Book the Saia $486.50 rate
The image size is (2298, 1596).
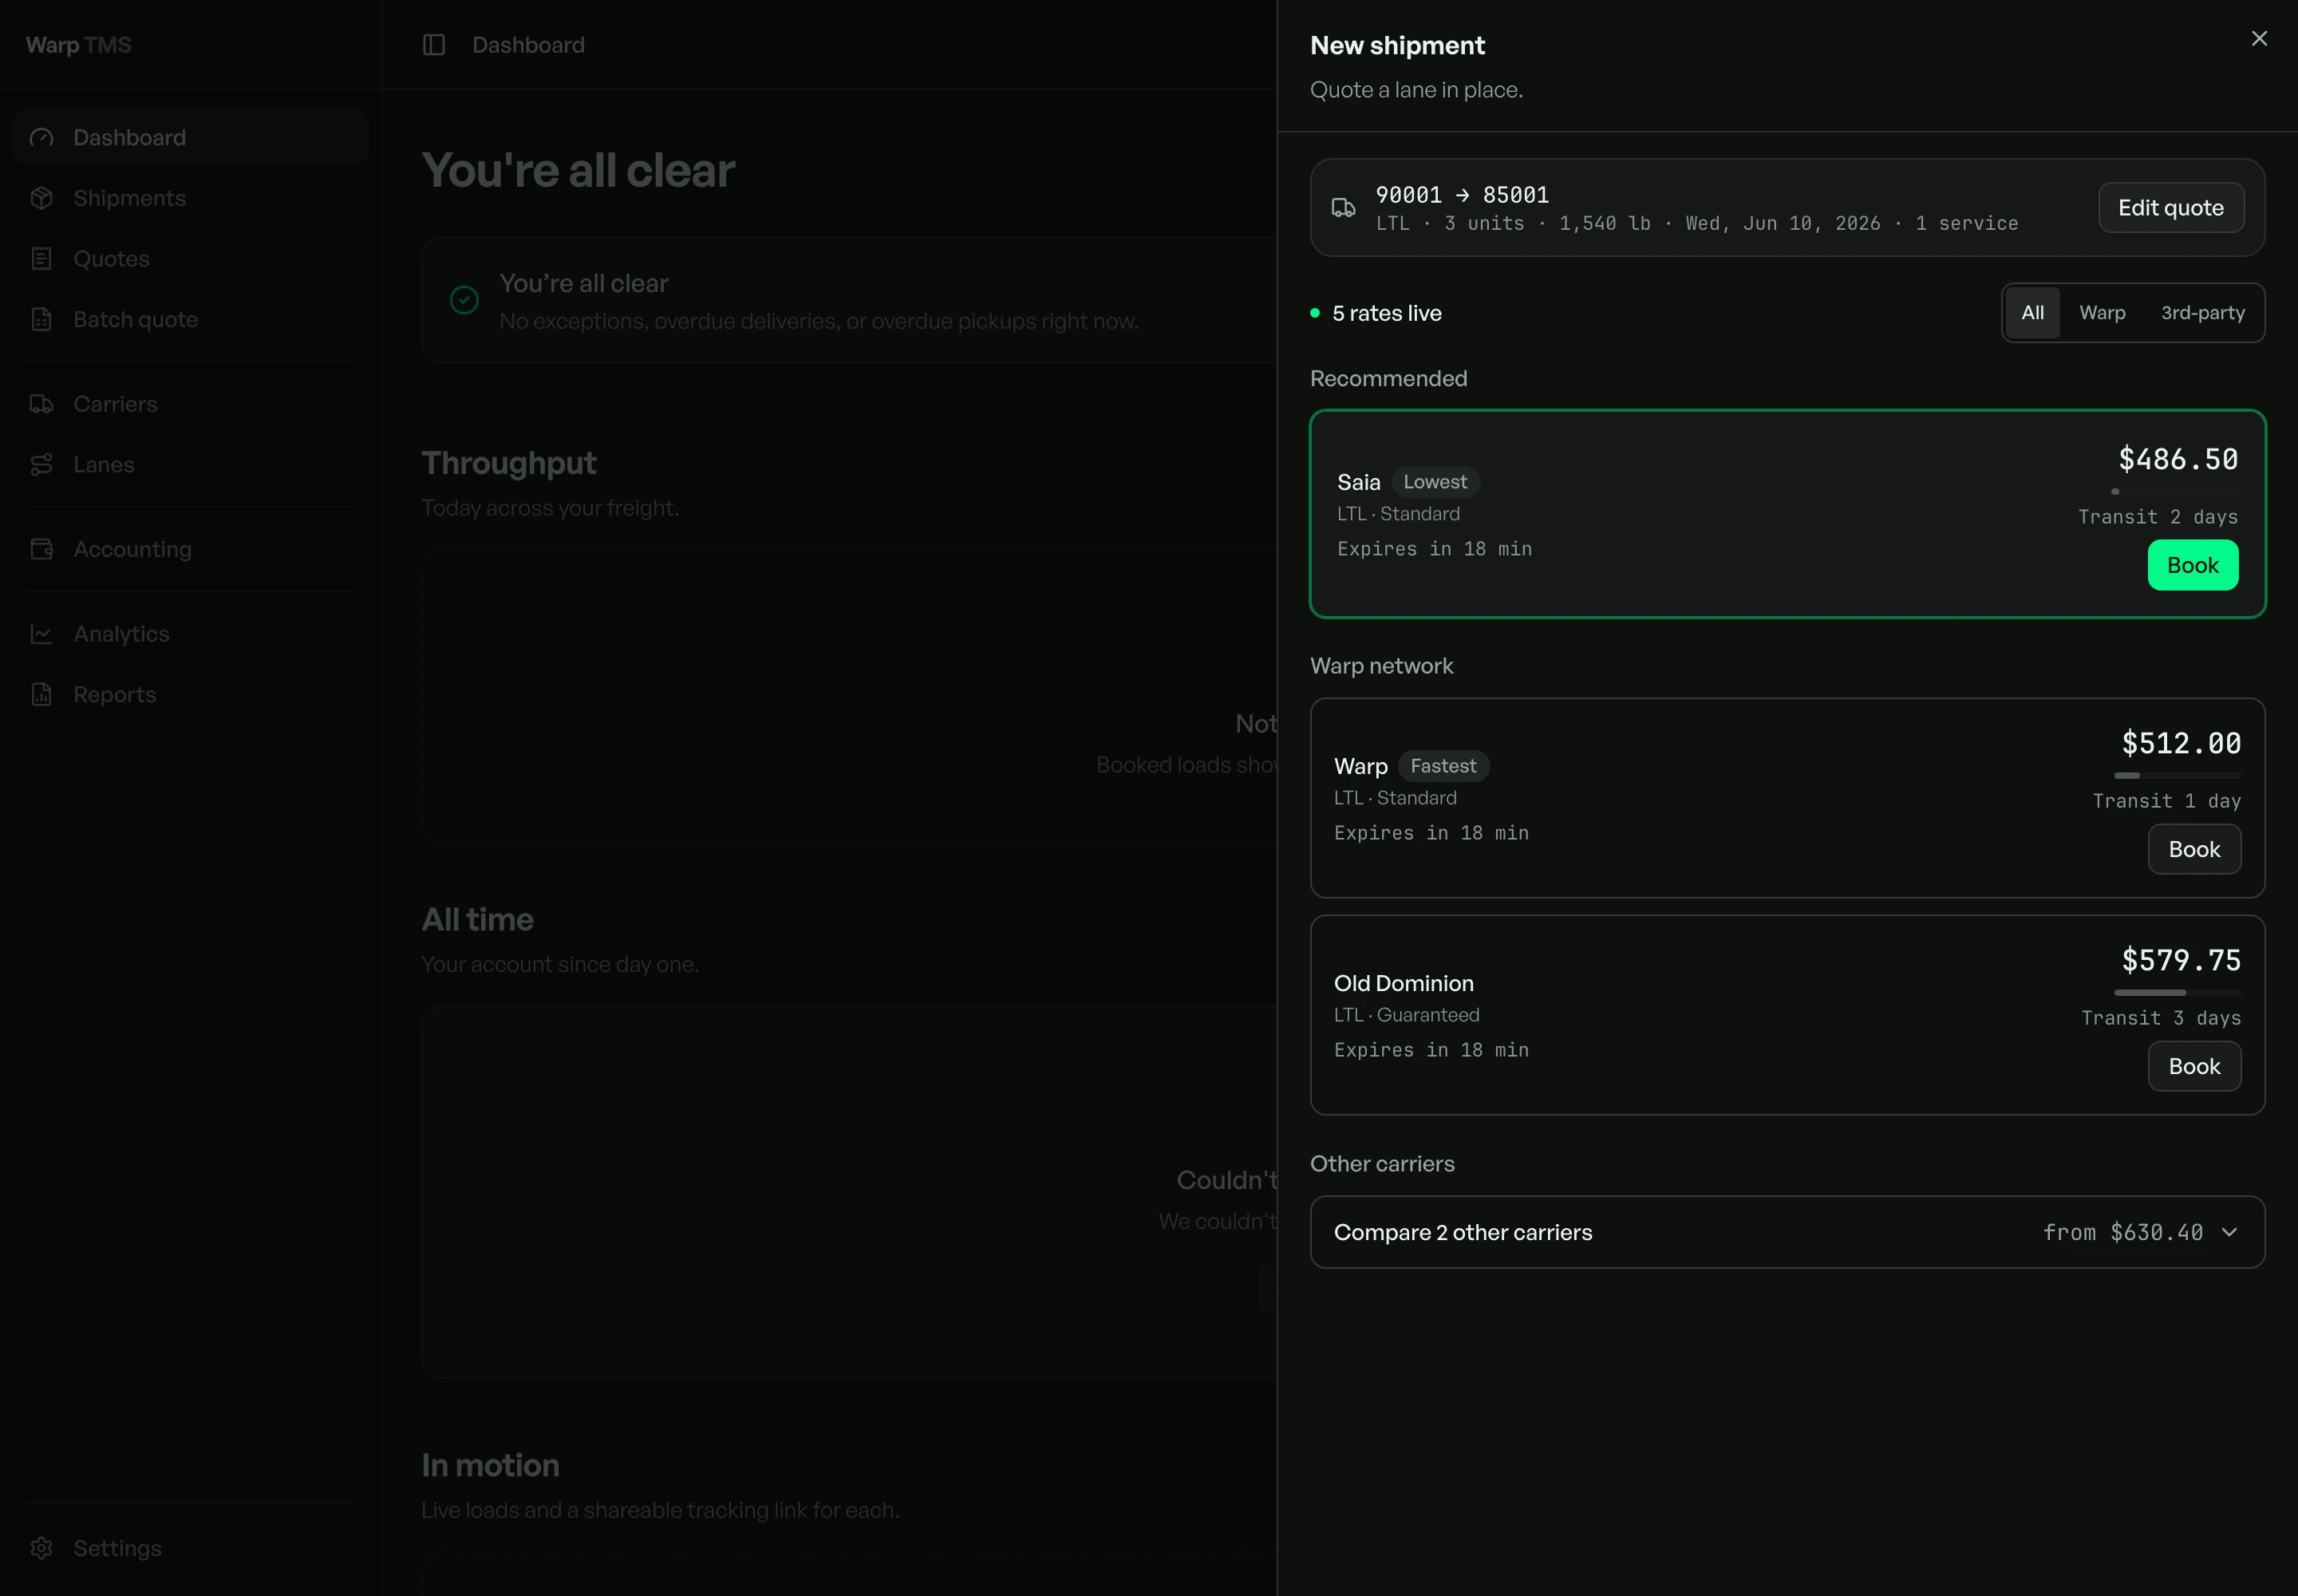(2193, 565)
